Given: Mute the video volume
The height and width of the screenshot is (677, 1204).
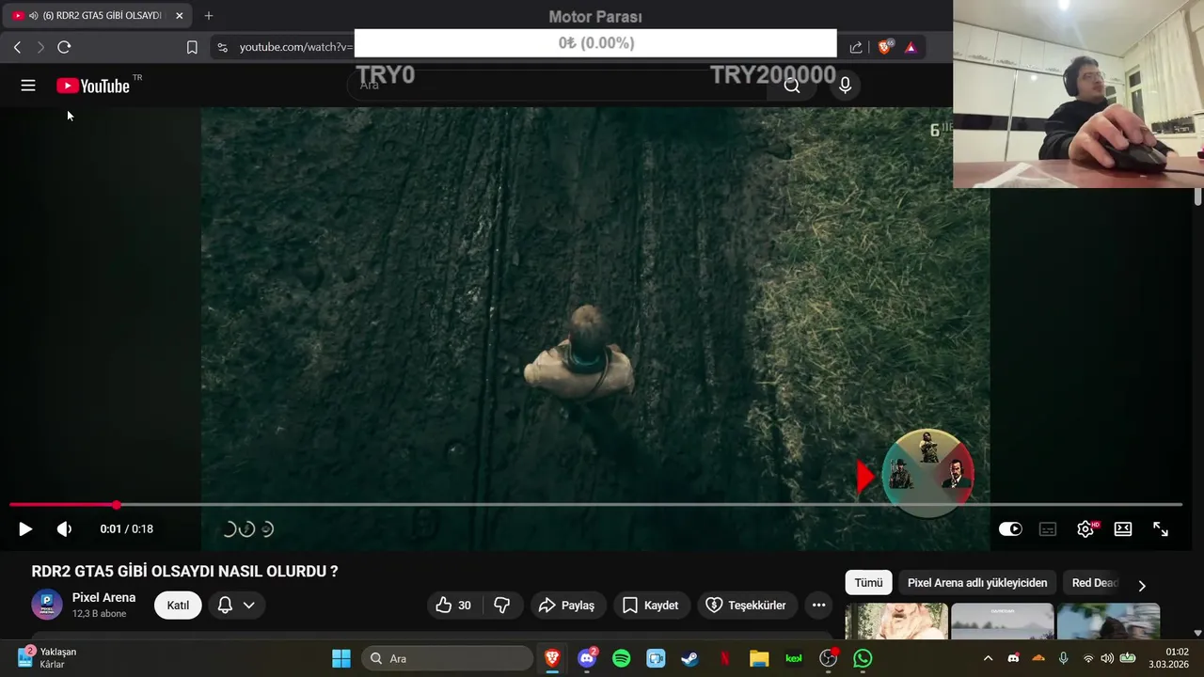Looking at the screenshot, I should [x=64, y=529].
